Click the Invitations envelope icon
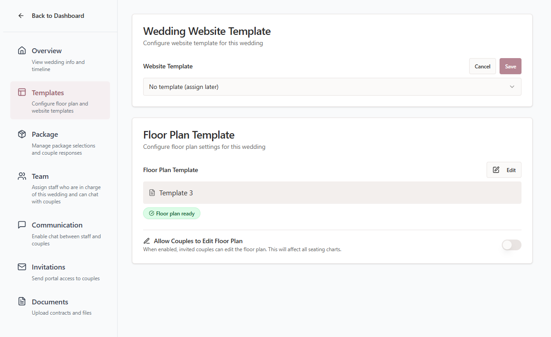 point(22,267)
